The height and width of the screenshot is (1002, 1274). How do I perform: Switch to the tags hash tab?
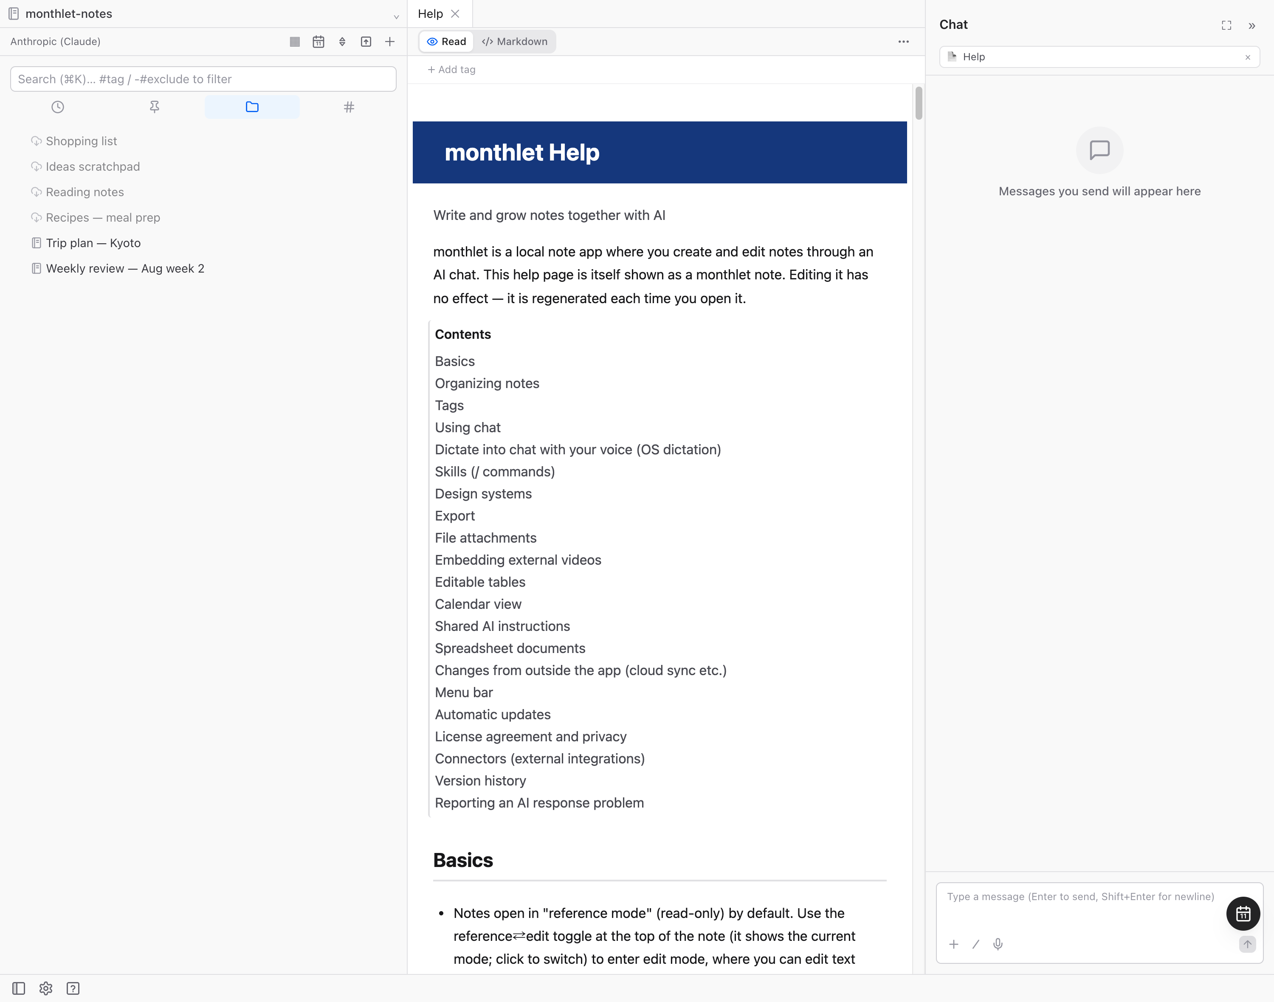coord(349,107)
